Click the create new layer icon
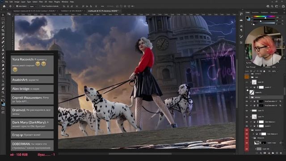Image resolution: width=286 pixels, height=161 pixels. tap(277, 153)
